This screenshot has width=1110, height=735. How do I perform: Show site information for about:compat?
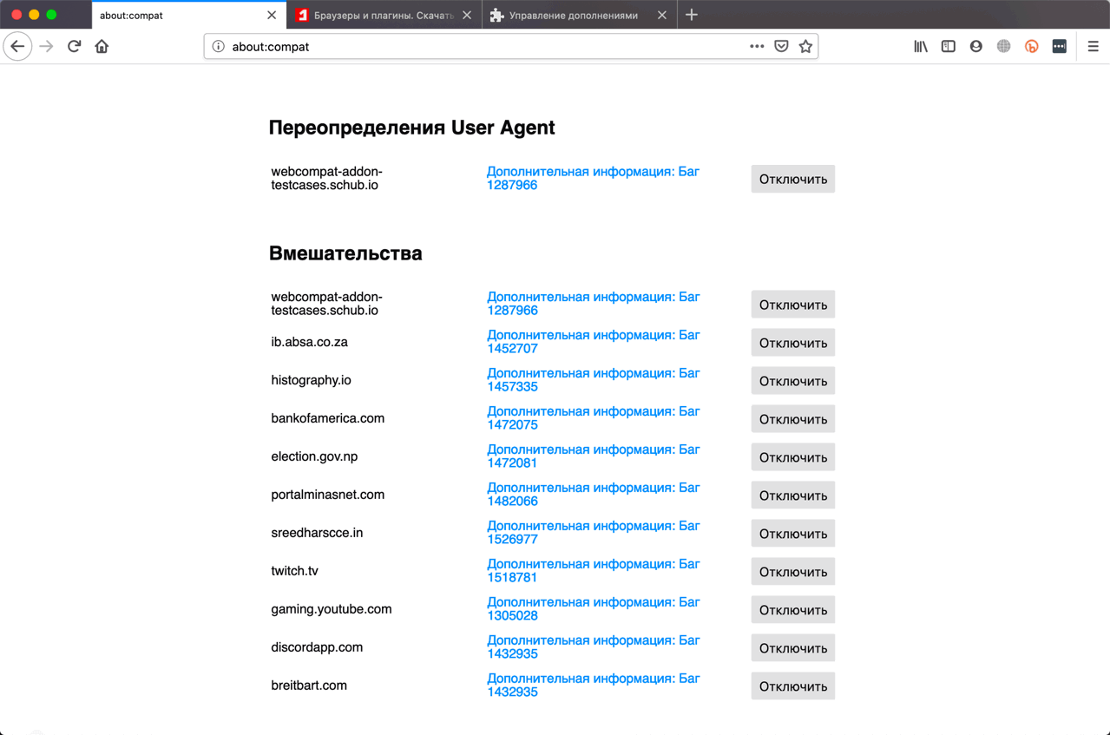coord(219,47)
